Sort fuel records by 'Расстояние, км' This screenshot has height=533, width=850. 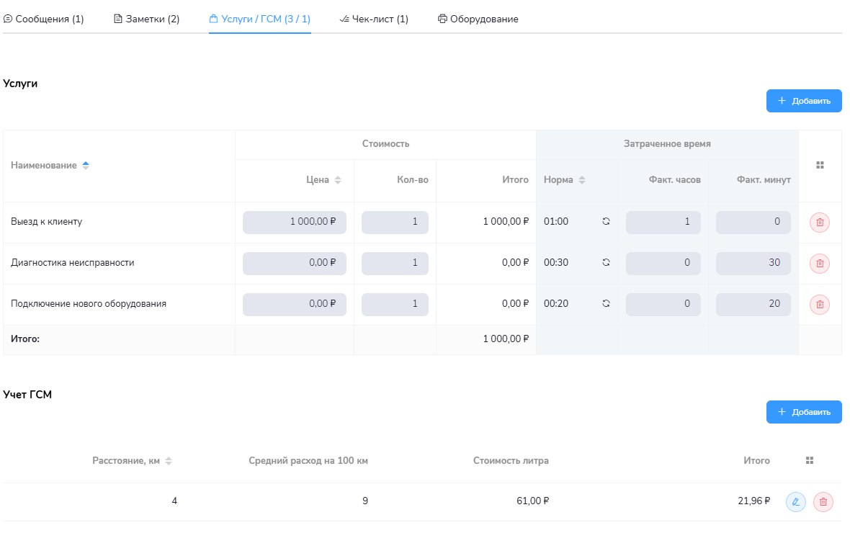169,461
